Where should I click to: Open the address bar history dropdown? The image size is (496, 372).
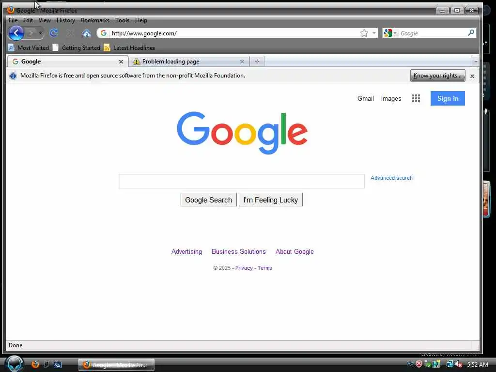tap(374, 33)
